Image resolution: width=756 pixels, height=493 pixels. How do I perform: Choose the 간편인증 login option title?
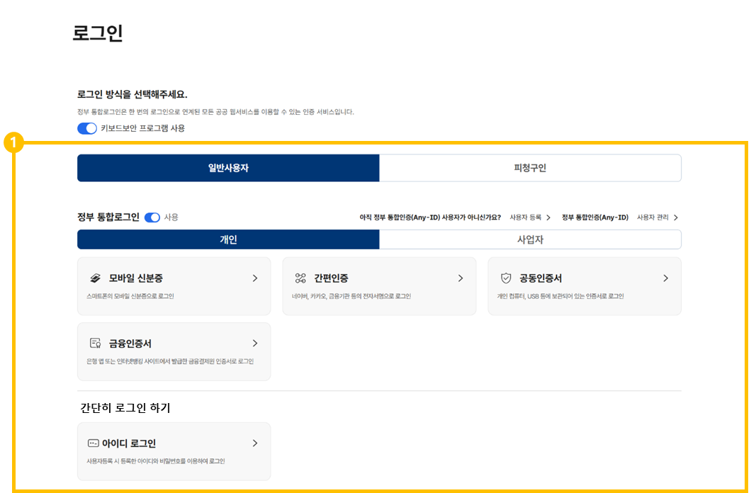[331, 278]
